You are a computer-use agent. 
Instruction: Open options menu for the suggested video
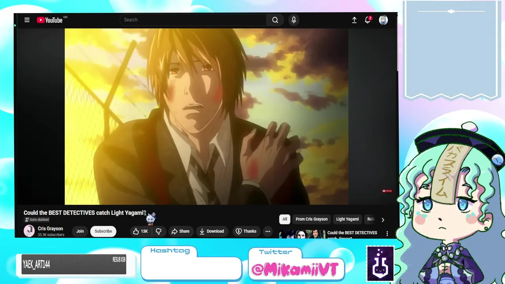[387, 234]
